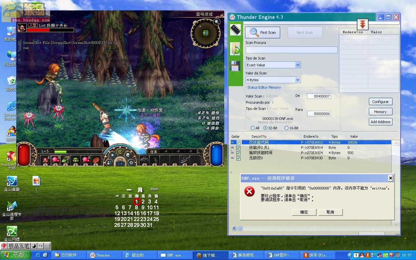Use the red potion in quick slot 1
Viewport: 416px width, 260px height.
(45, 160)
